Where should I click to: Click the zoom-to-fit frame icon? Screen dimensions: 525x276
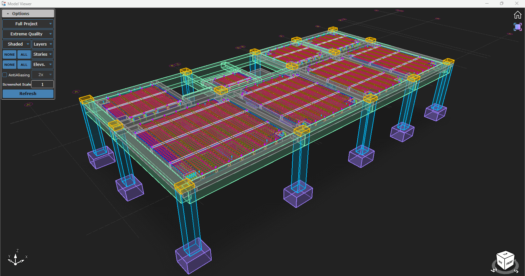click(517, 27)
